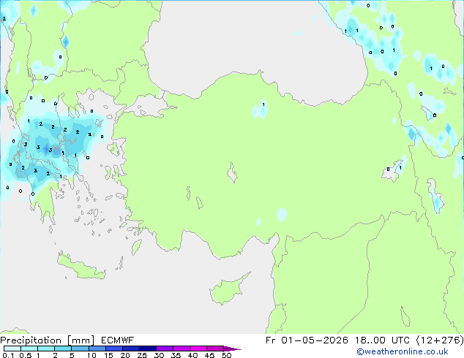The width and height of the screenshot is (464, 358).
Task: Click the over-50 mm legend arrow tip
Action: click(232, 349)
